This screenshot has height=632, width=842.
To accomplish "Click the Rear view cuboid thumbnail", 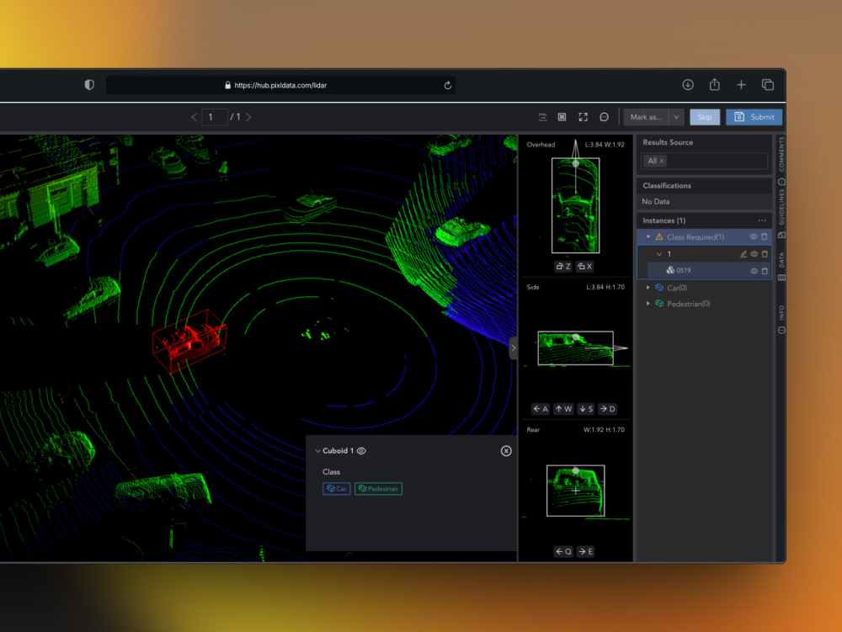I will click(576, 491).
